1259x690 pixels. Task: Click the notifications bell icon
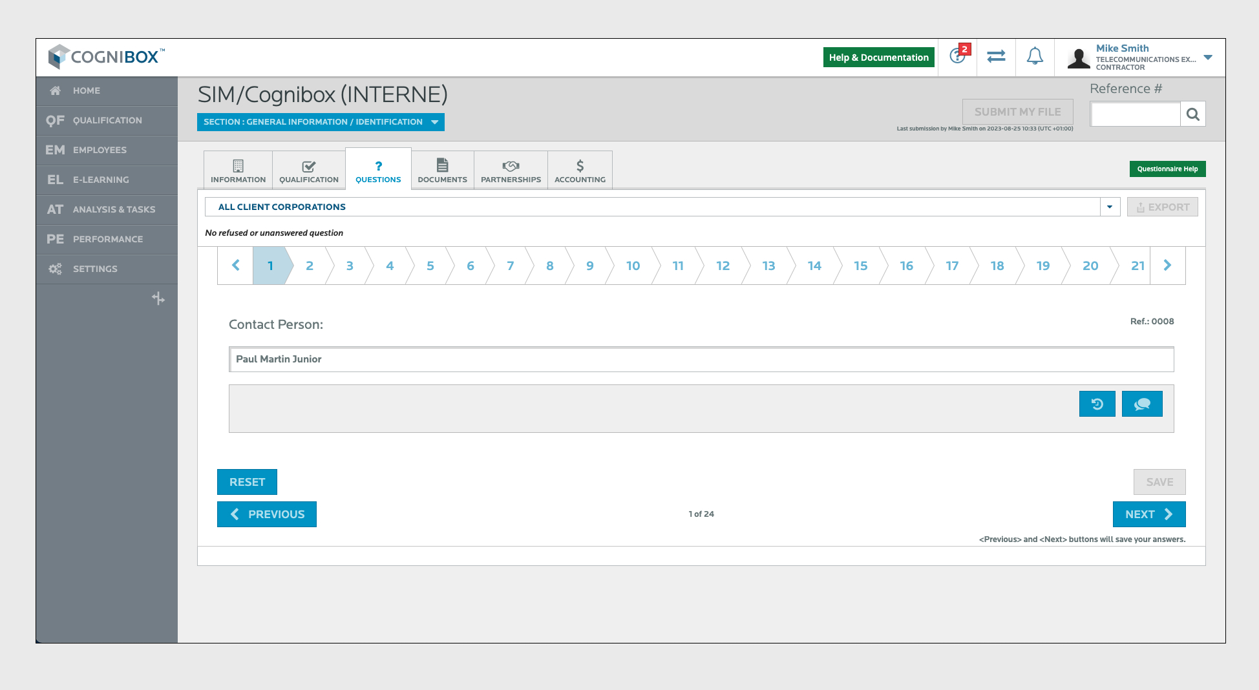point(1035,57)
